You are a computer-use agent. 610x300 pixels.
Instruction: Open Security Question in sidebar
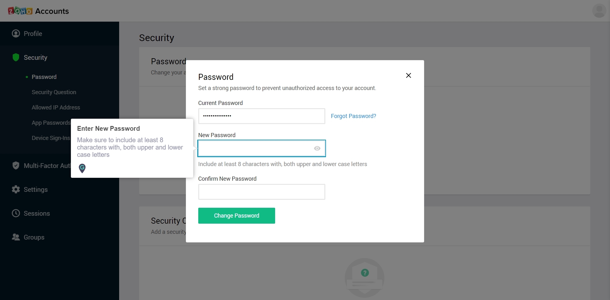[x=54, y=92]
